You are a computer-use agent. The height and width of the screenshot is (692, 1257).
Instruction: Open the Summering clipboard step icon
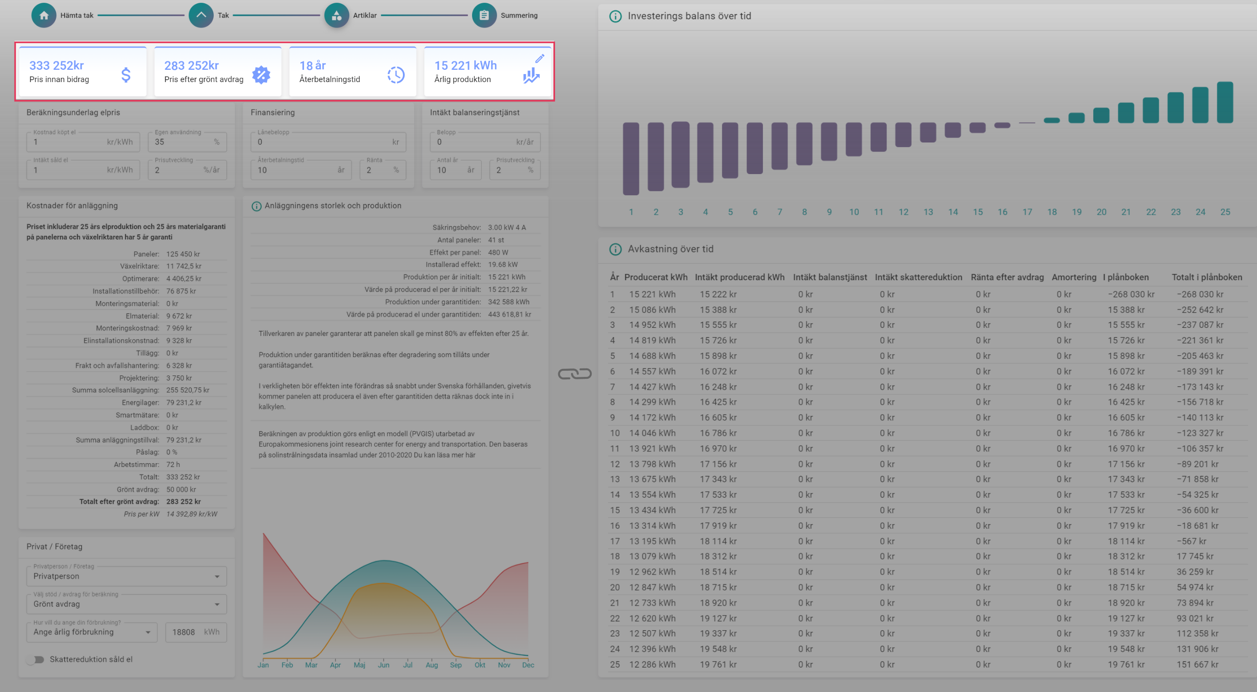click(484, 15)
